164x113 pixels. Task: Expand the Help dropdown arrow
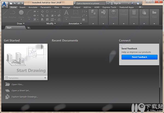[x=141, y=4]
